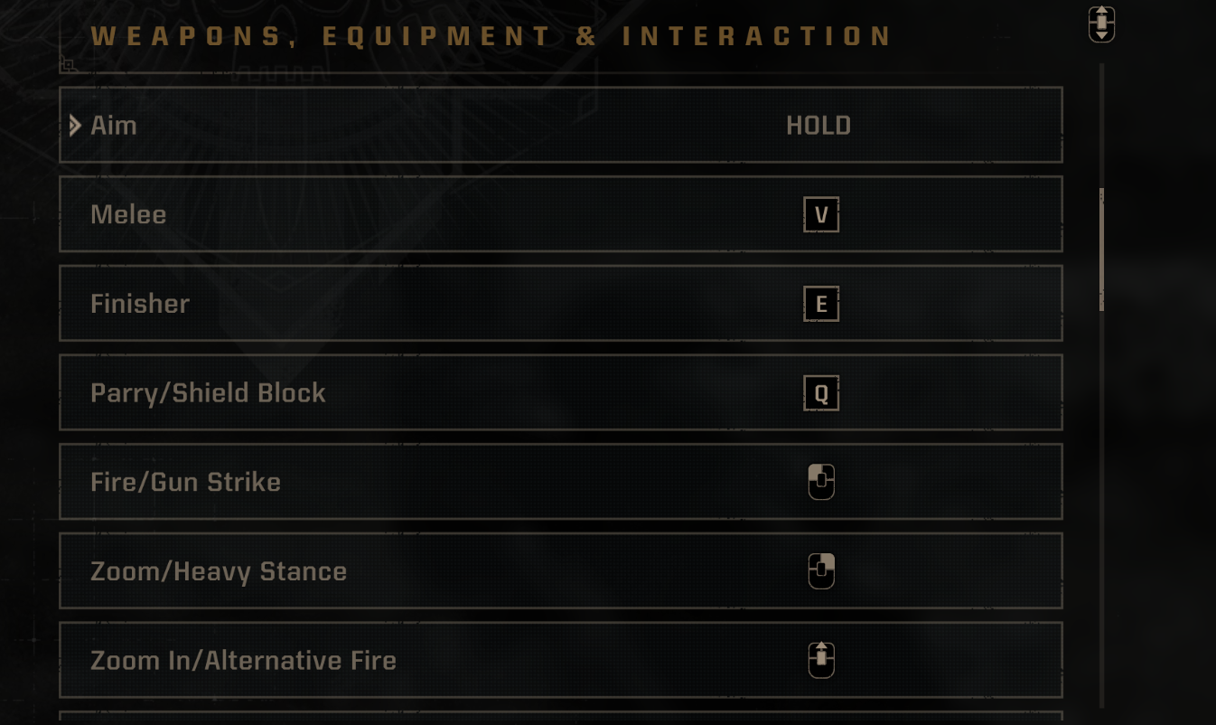Click the Zoom In/Alternative Fire label
1216x725 pixels.
[243, 661]
